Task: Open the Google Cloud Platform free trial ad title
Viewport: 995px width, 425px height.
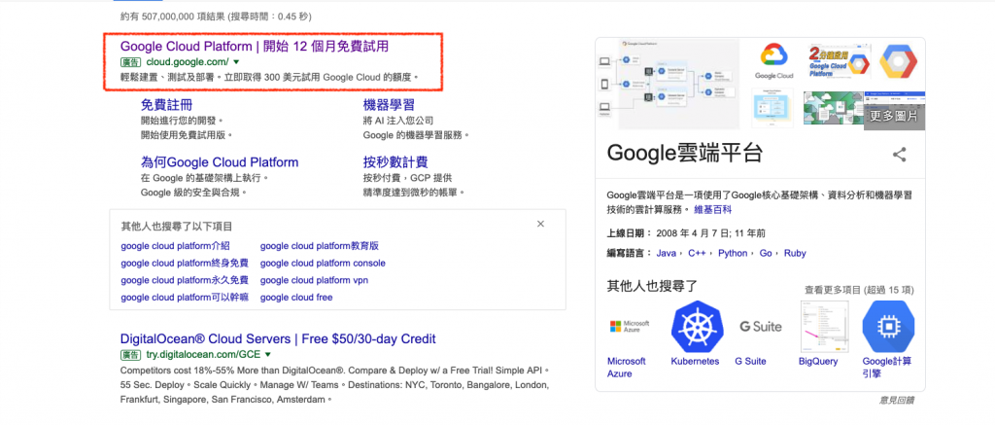Action: 255,47
